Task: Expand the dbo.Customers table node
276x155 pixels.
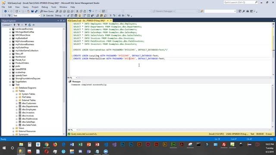Action: point(17,103)
